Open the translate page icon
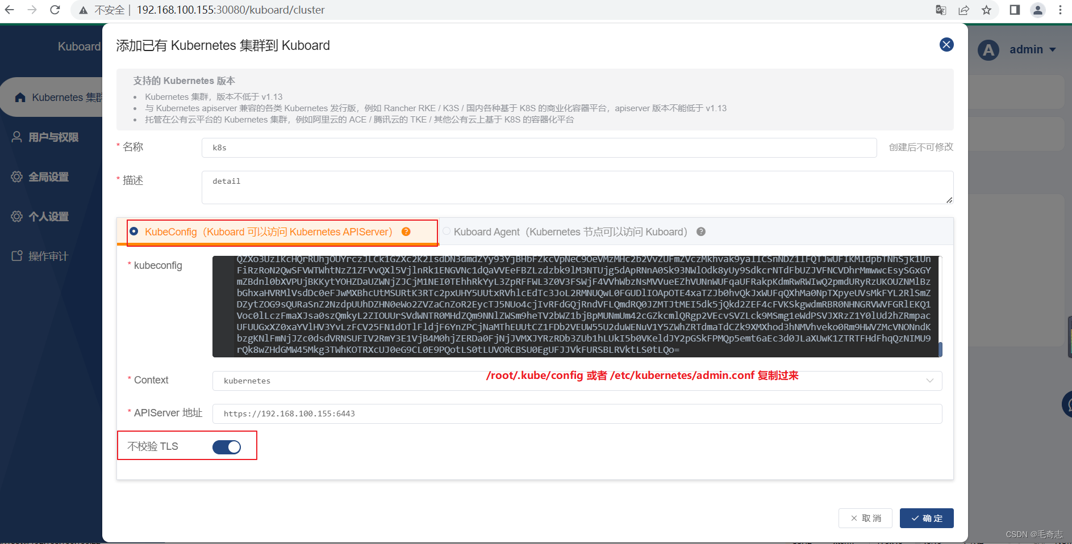Viewport: 1072px width, 544px height. coord(941,10)
